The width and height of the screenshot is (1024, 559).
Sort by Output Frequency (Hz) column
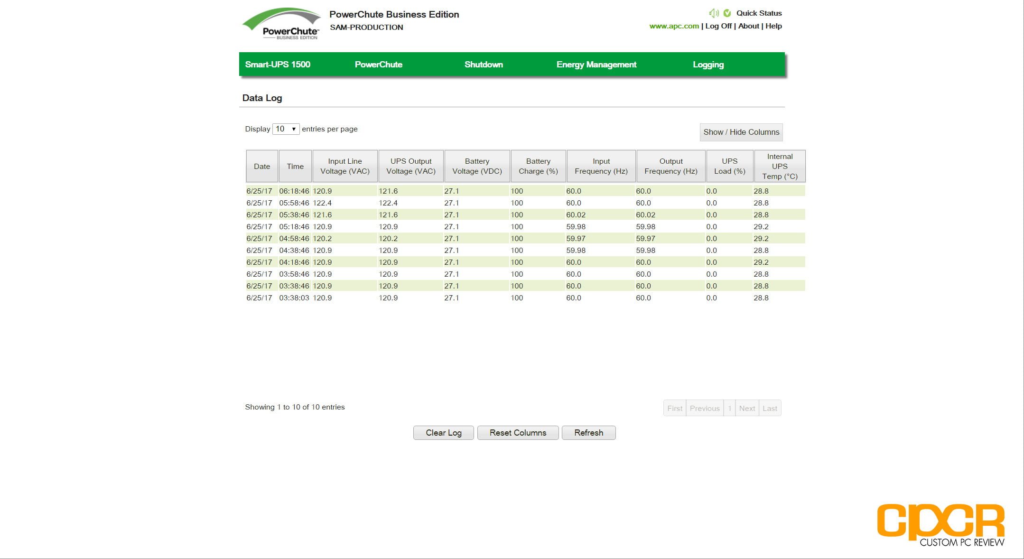[671, 166]
